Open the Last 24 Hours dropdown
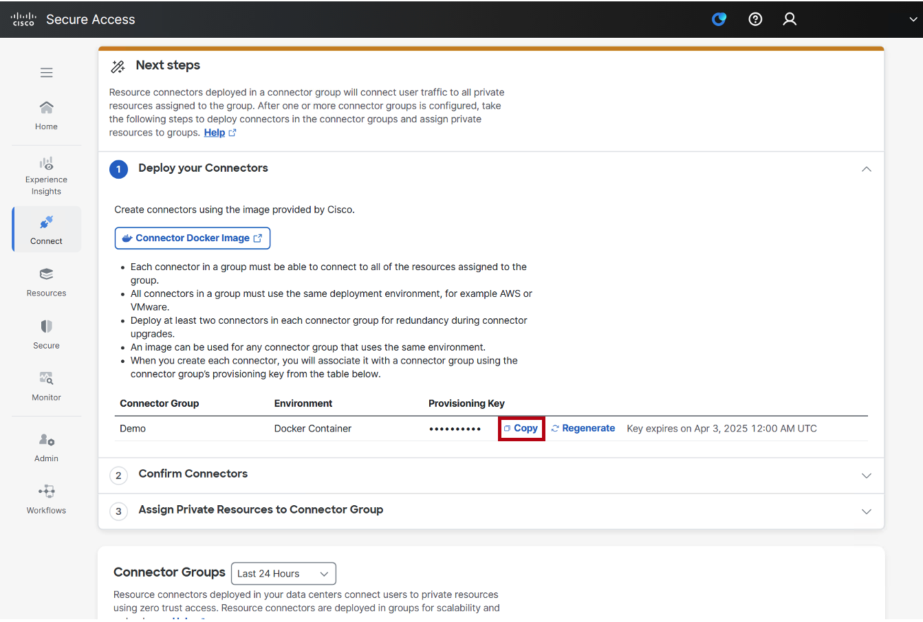The width and height of the screenshot is (923, 622). 283,574
